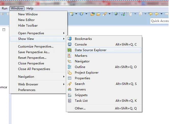Open the dropdown arrow next to New Servlet
Image resolution: width=169 pixels, height=124 pixels.
pos(86,14)
